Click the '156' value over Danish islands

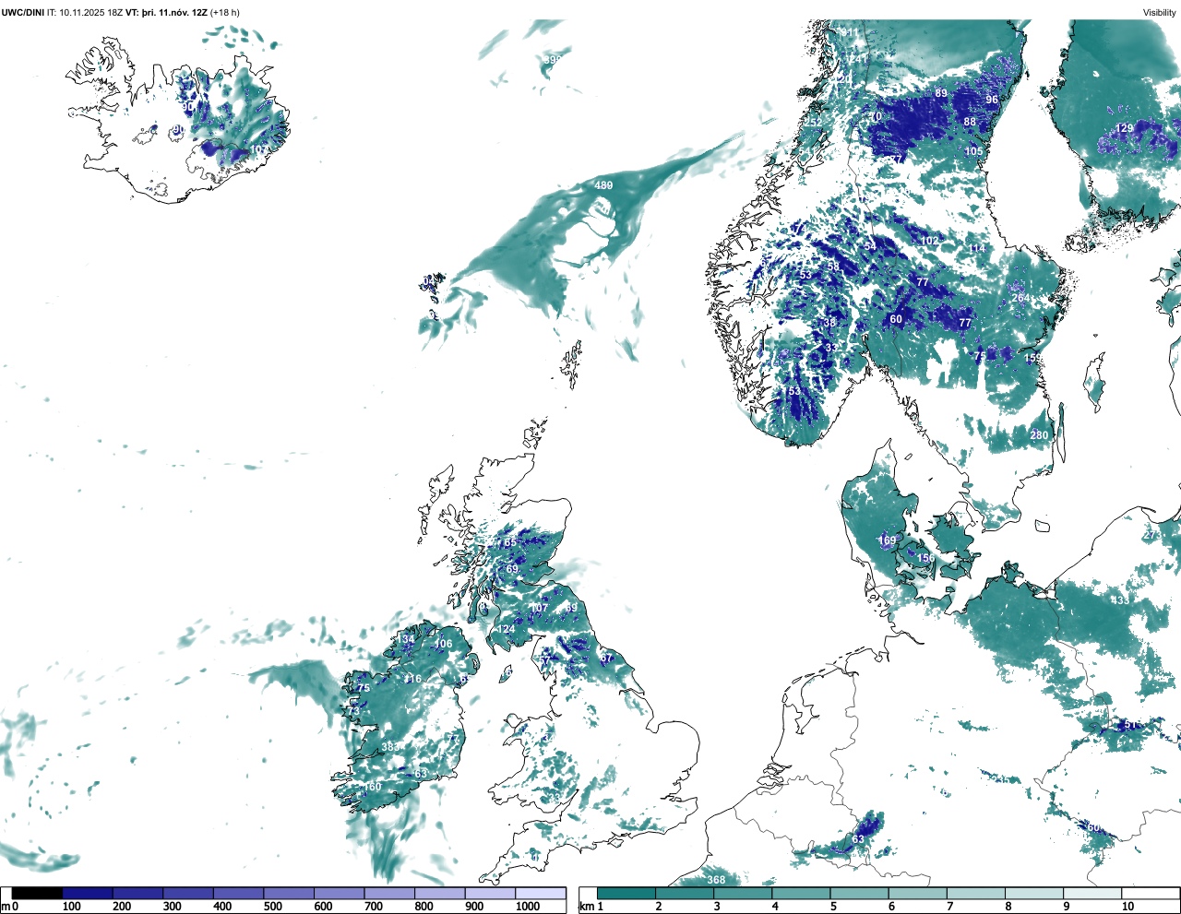click(x=925, y=558)
